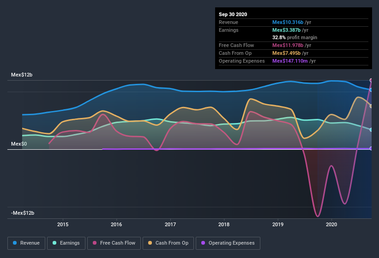Toggle the Cash From Op legend button
Screen dimensions: 379x258
[x=168, y=243]
